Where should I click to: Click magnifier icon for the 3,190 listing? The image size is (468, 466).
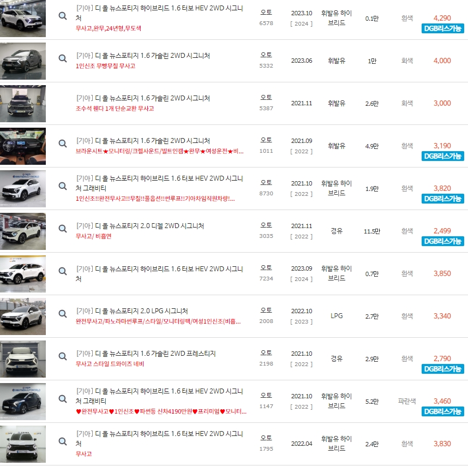pos(62,144)
